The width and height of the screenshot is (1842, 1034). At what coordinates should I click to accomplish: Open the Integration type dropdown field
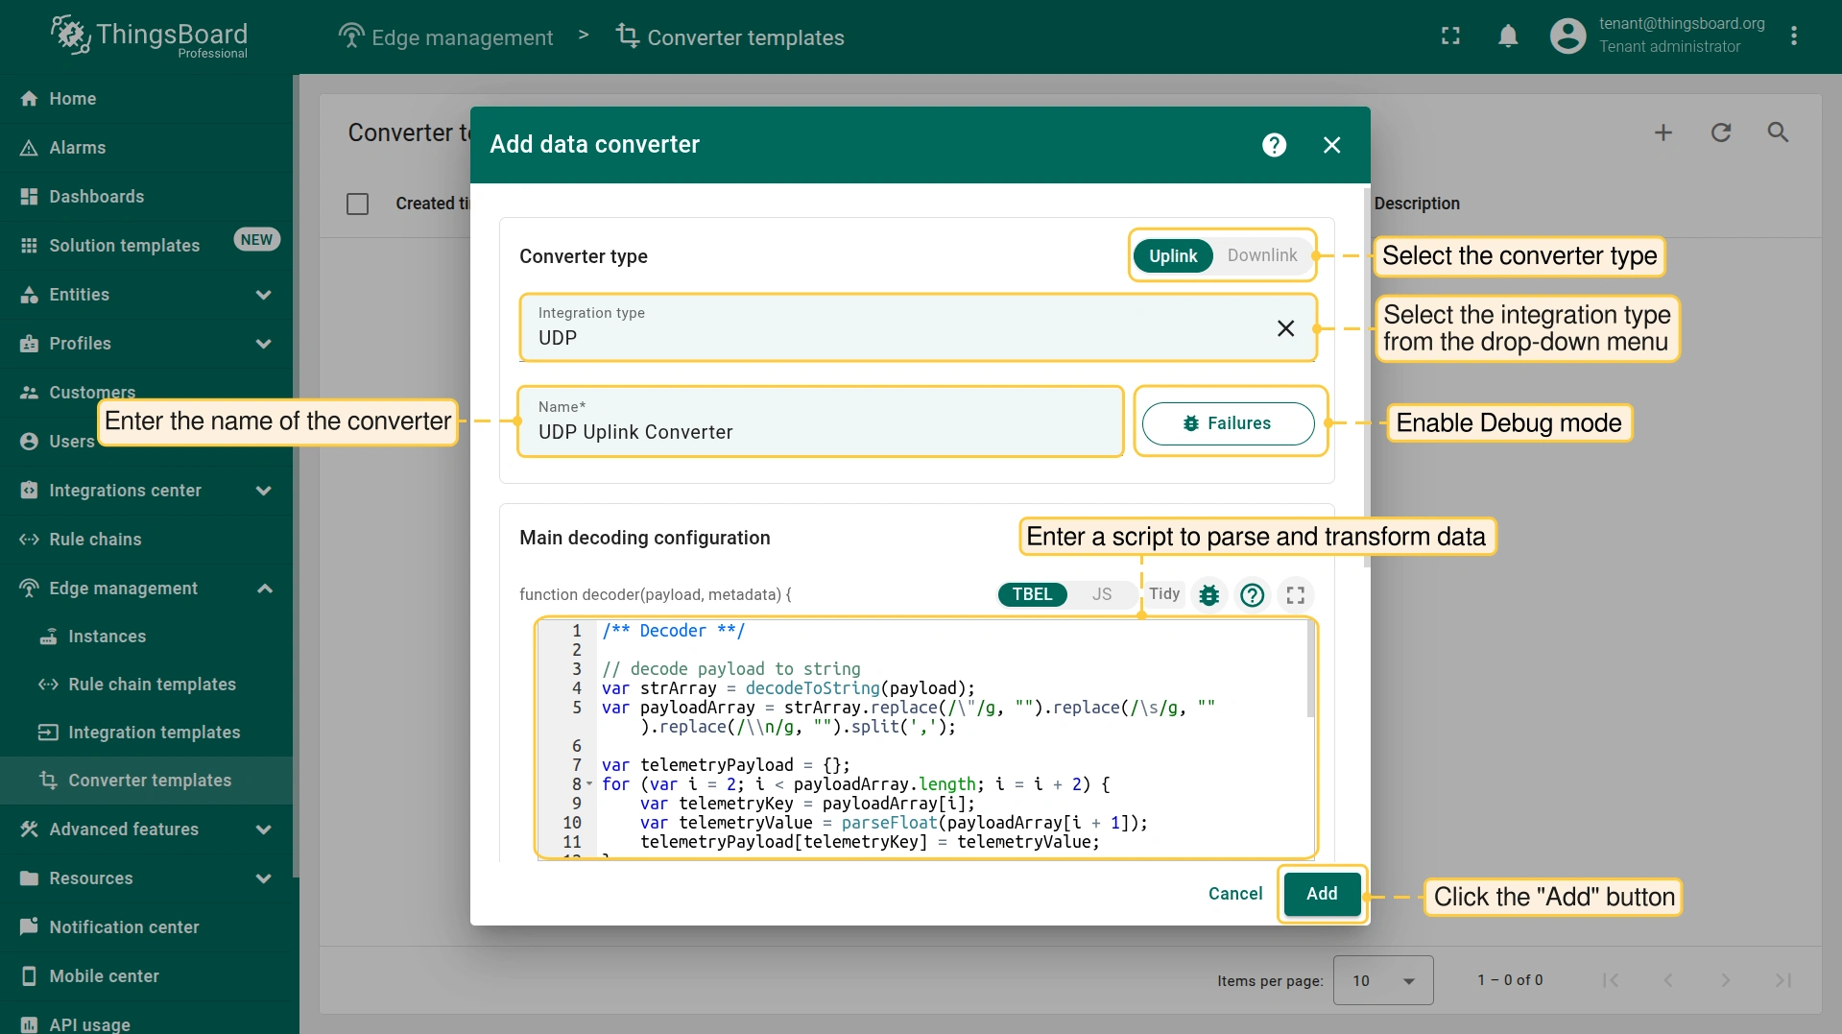917,328
